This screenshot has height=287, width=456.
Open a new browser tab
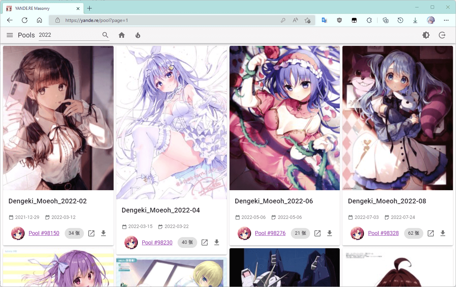[89, 8]
